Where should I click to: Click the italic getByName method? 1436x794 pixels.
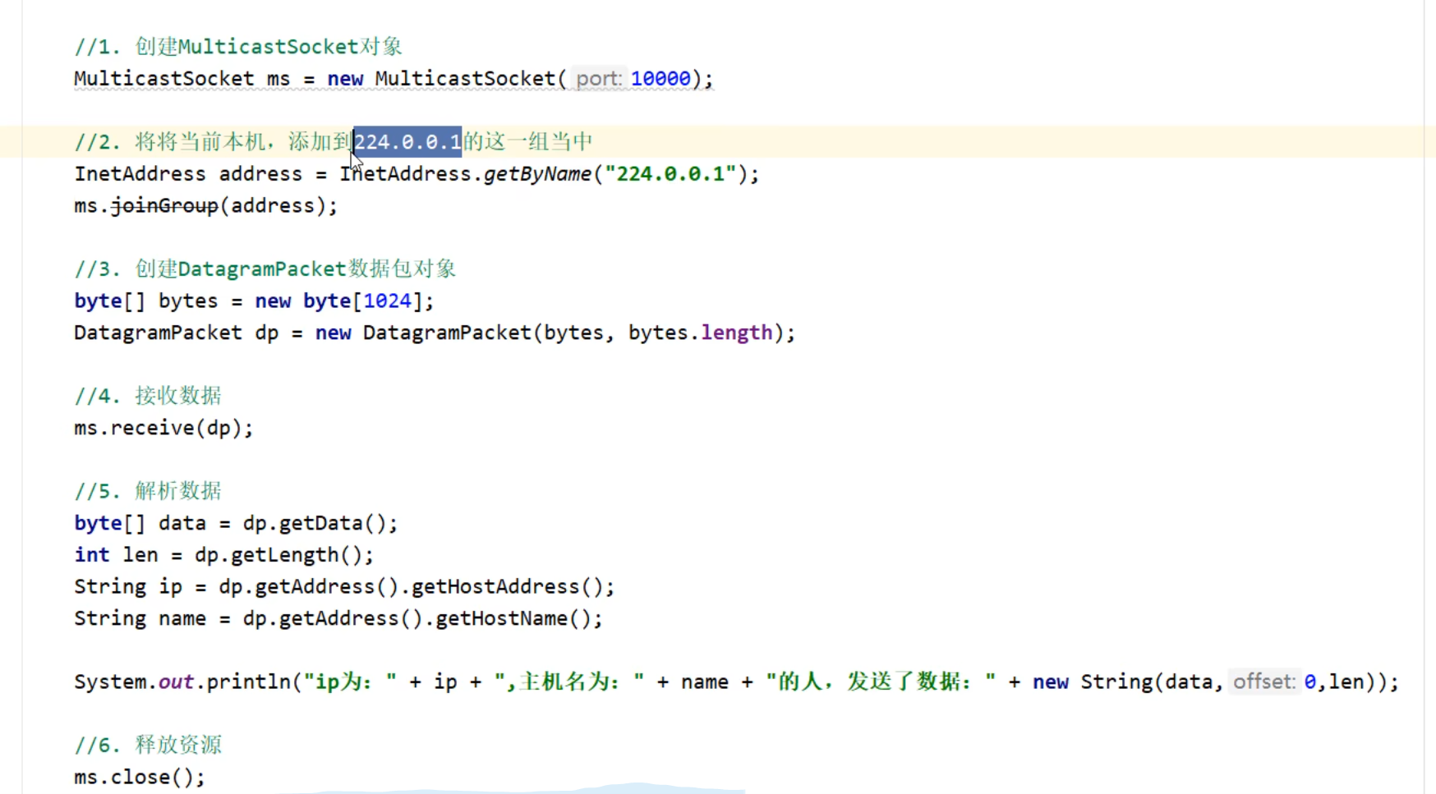point(537,174)
